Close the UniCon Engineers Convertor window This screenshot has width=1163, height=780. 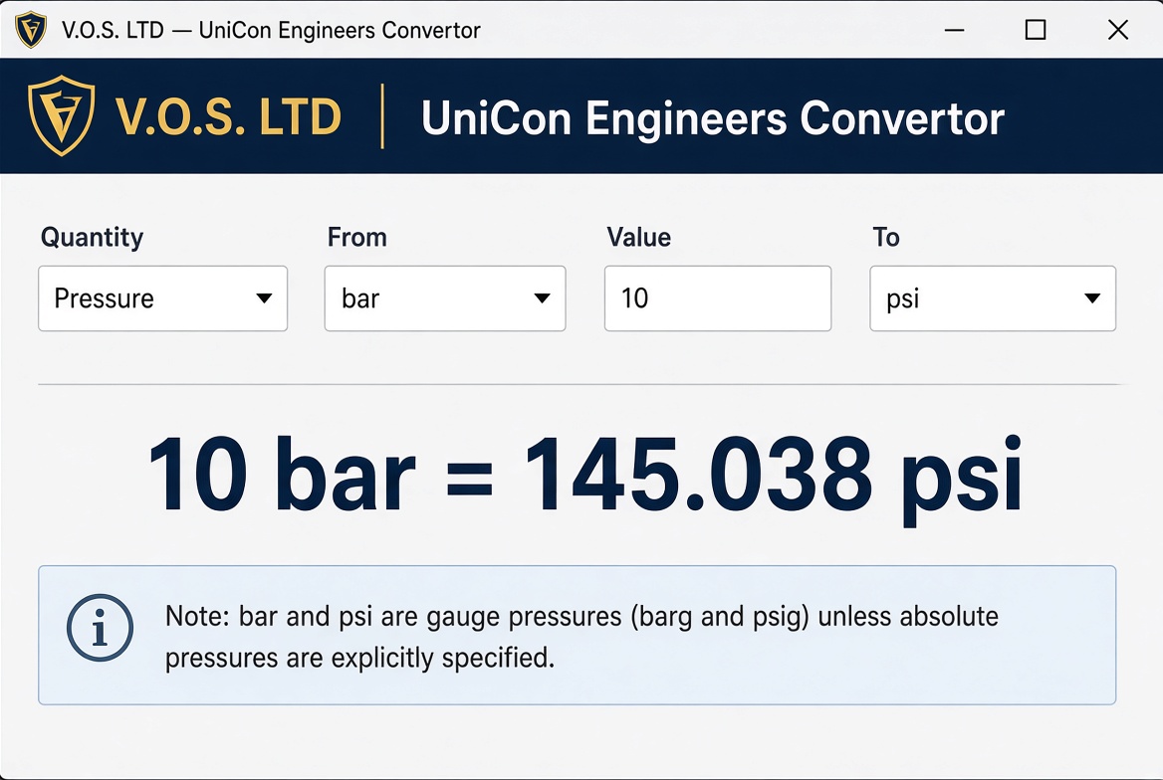click(x=1118, y=30)
